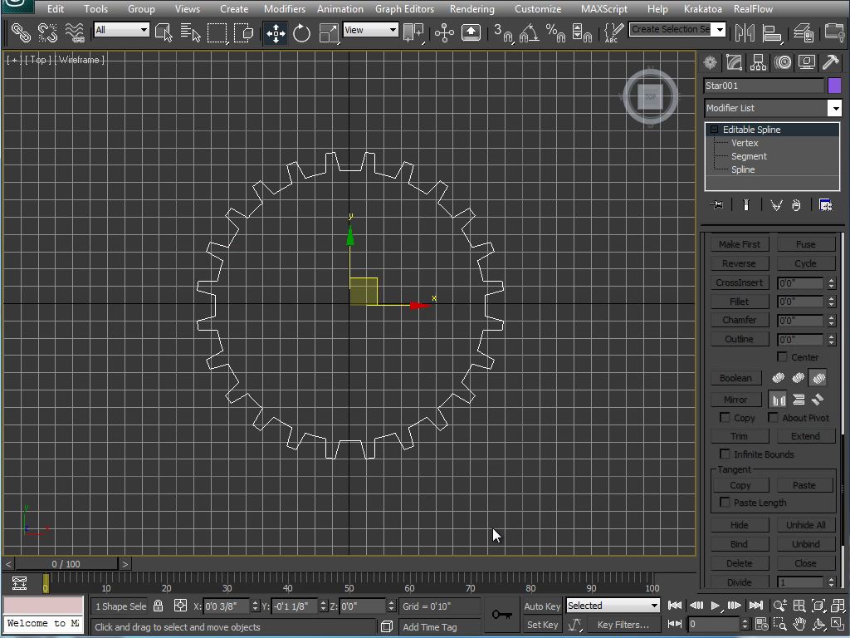Open the reference coordinate View dropdown

(x=393, y=30)
